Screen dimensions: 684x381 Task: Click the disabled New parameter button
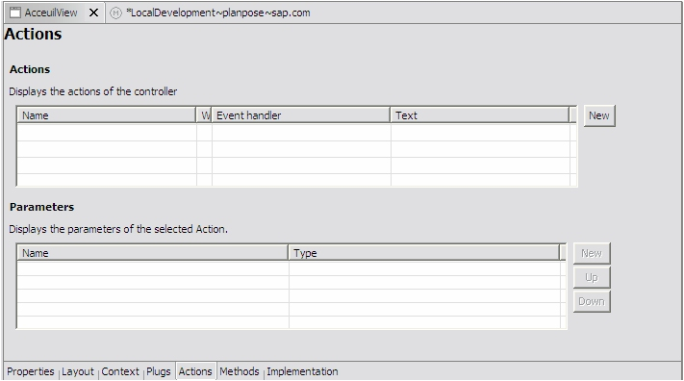point(591,253)
